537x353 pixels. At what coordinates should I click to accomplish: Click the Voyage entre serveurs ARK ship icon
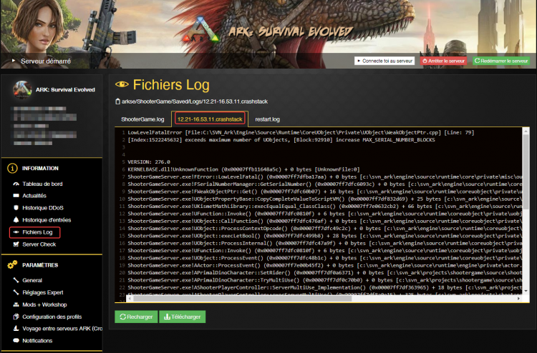tap(15, 329)
